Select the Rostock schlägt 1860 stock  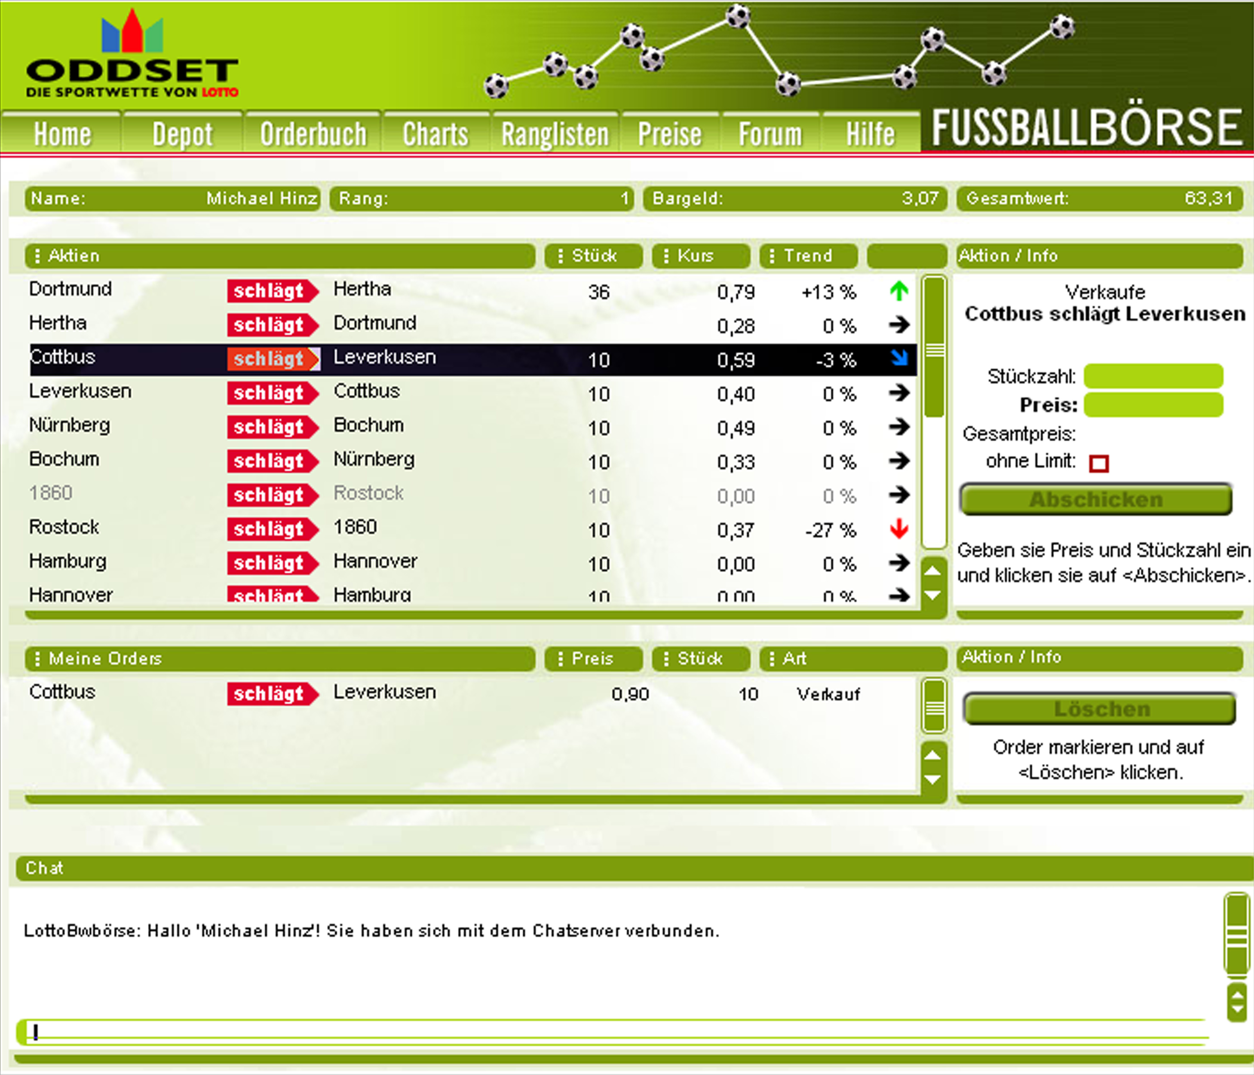(x=472, y=529)
